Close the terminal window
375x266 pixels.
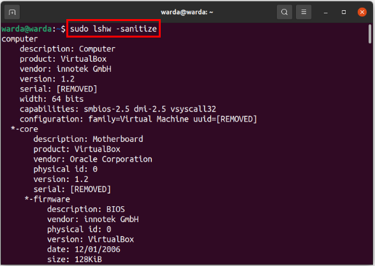click(362, 12)
